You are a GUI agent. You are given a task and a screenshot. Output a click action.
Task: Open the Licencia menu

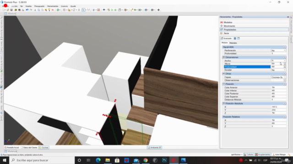(x=64, y=6)
